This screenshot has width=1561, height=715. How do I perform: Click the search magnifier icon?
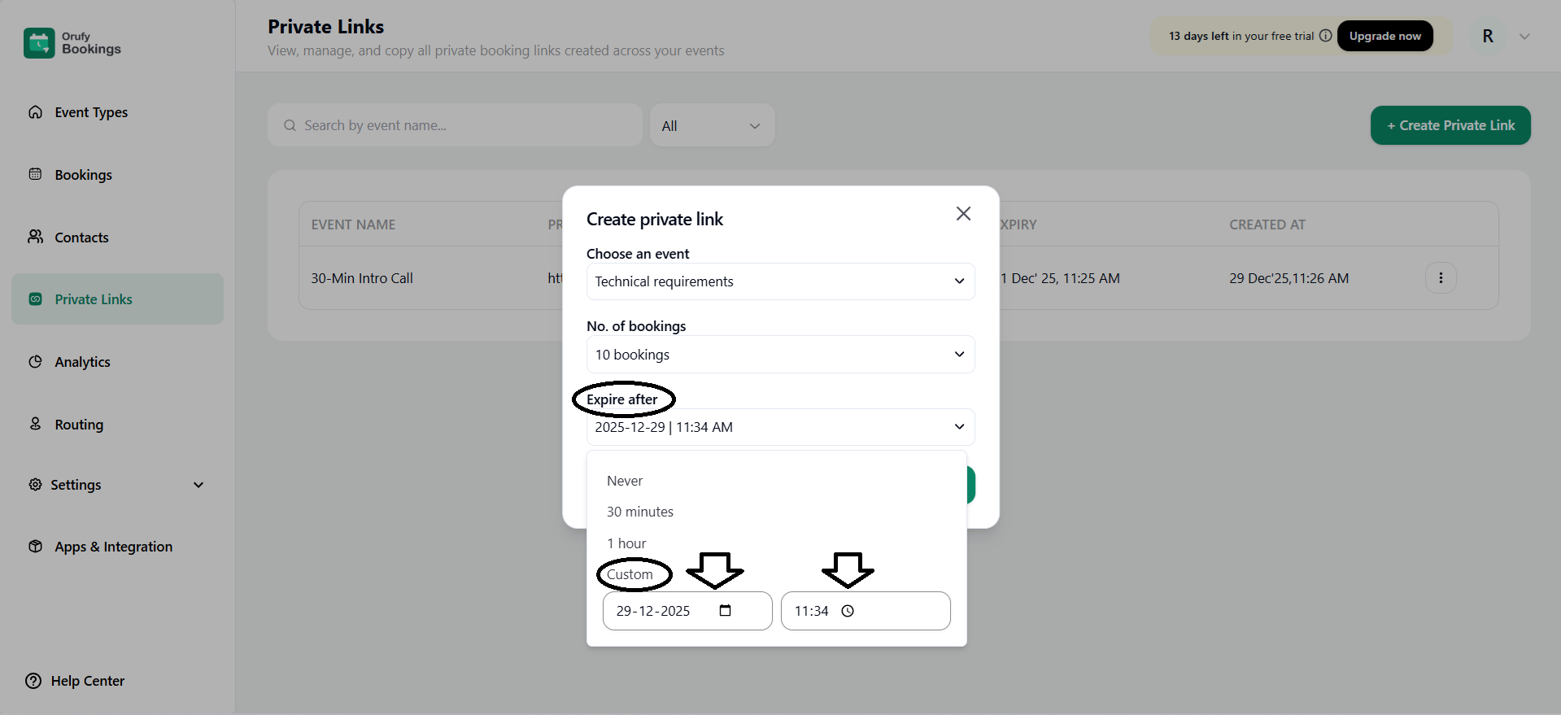click(x=290, y=125)
